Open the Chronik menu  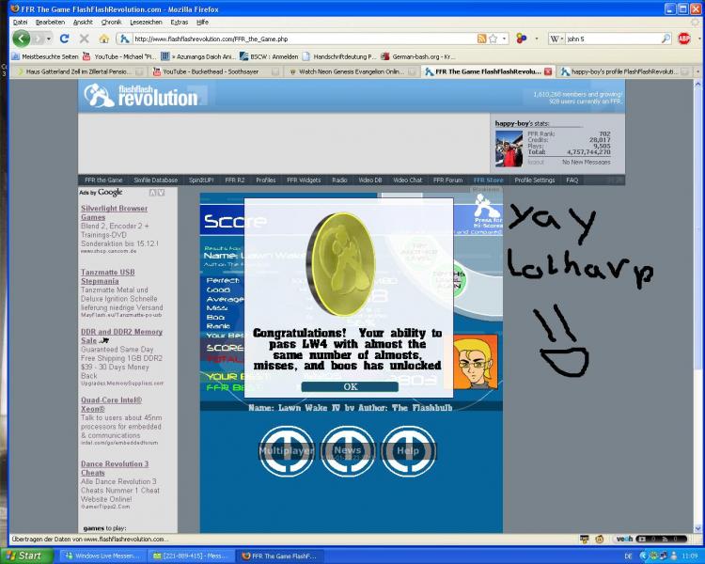111,22
